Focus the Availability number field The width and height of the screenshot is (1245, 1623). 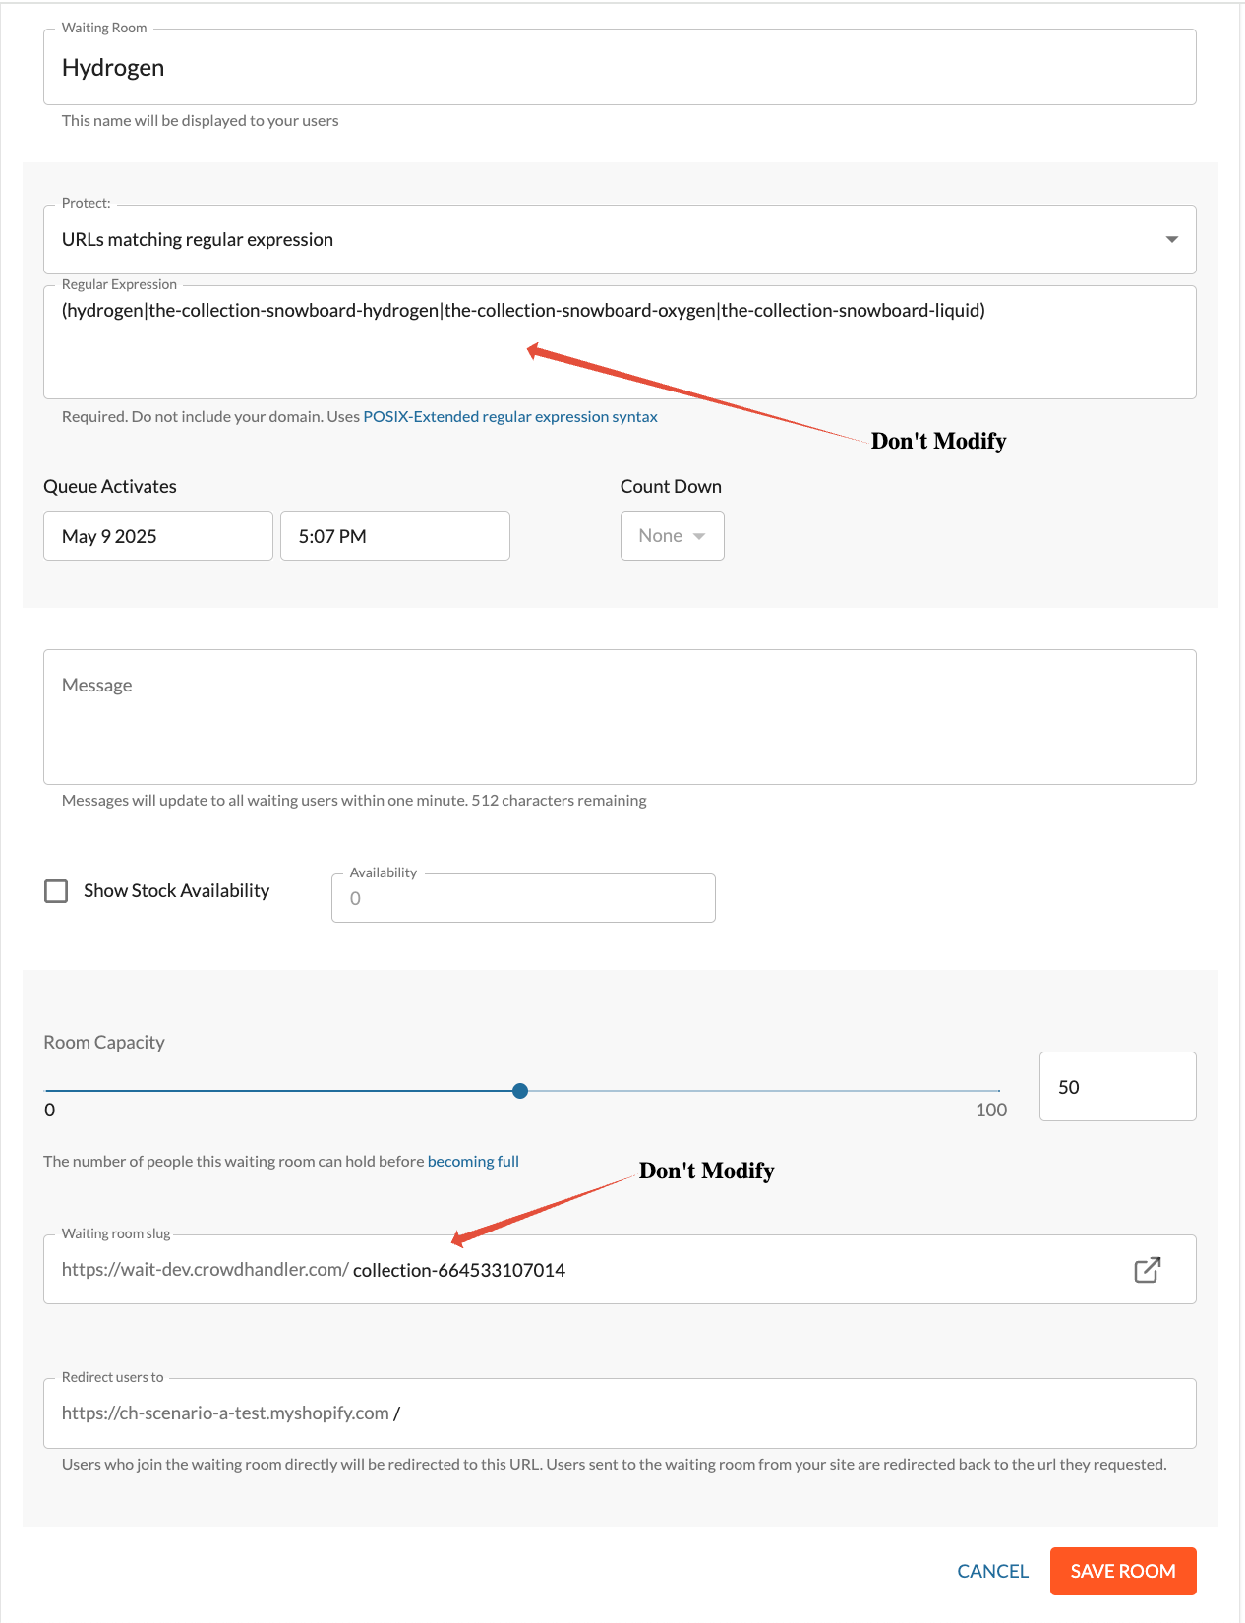(x=523, y=898)
